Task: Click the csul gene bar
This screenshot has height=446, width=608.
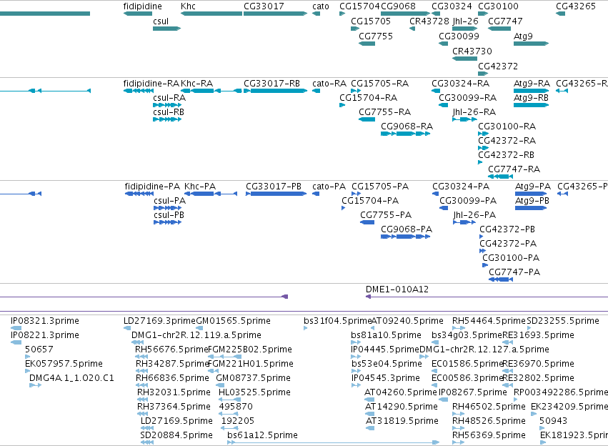Action: 166,29
